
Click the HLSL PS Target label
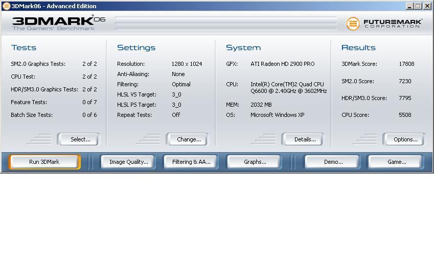(x=136, y=105)
